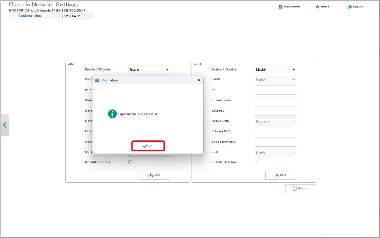Screen dimensions: 380x238
Task: Toggle eth1 Default Gateway checkbox
Action: (130, 162)
